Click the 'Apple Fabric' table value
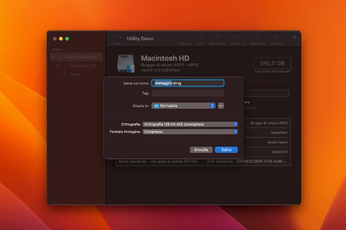This screenshot has width=346, height=230. pos(277,142)
